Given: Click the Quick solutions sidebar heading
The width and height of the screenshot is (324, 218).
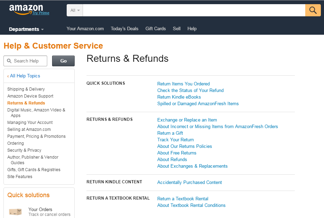Looking at the screenshot, I should pyautogui.click(x=28, y=195).
